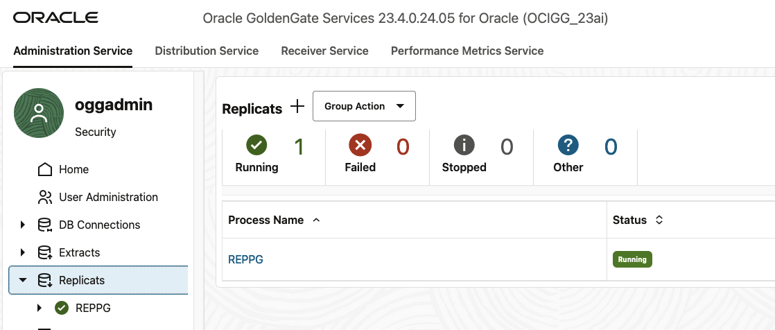Click the Stopped label in the status summary
Viewport: 775px width, 330px height.
464,168
